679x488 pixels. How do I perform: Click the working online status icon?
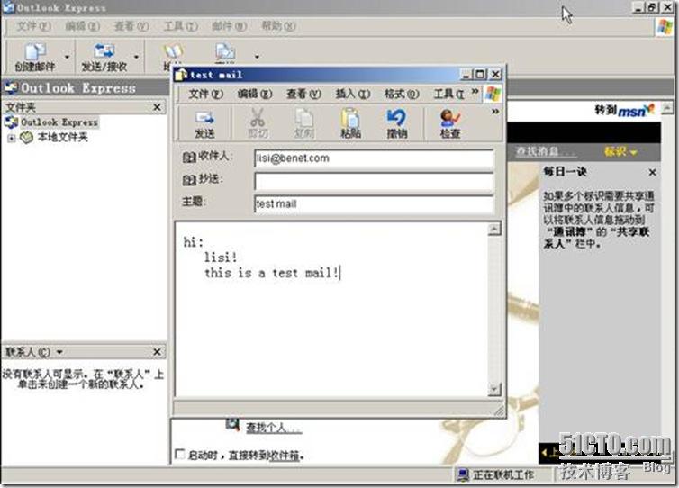click(463, 475)
